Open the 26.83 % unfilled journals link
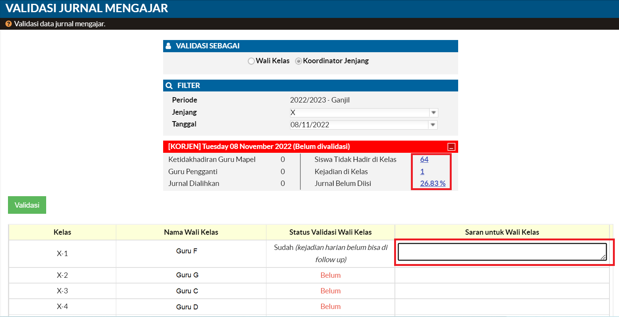 click(x=433, y=183)
